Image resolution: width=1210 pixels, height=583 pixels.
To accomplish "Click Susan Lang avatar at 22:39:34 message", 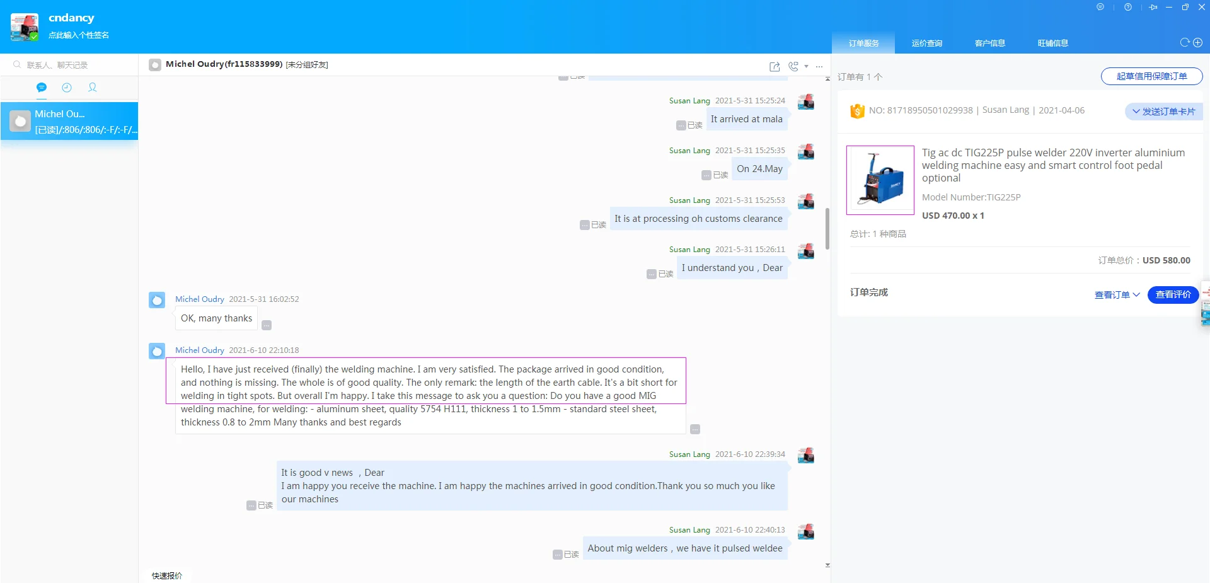I will tap(806, 455).
